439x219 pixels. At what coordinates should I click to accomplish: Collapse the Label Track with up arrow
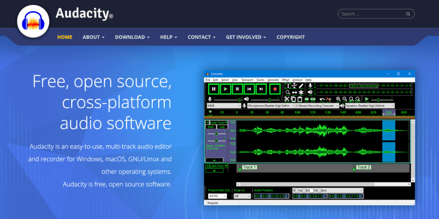pos(214,170)
